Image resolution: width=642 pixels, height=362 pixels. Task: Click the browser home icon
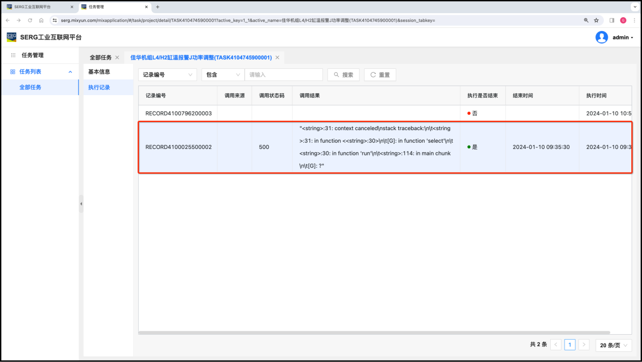click(41, 20)
